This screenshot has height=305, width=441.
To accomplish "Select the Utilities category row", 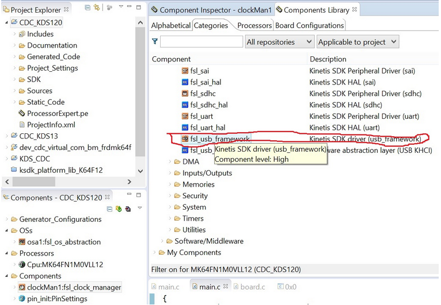I will click(194, 230).
